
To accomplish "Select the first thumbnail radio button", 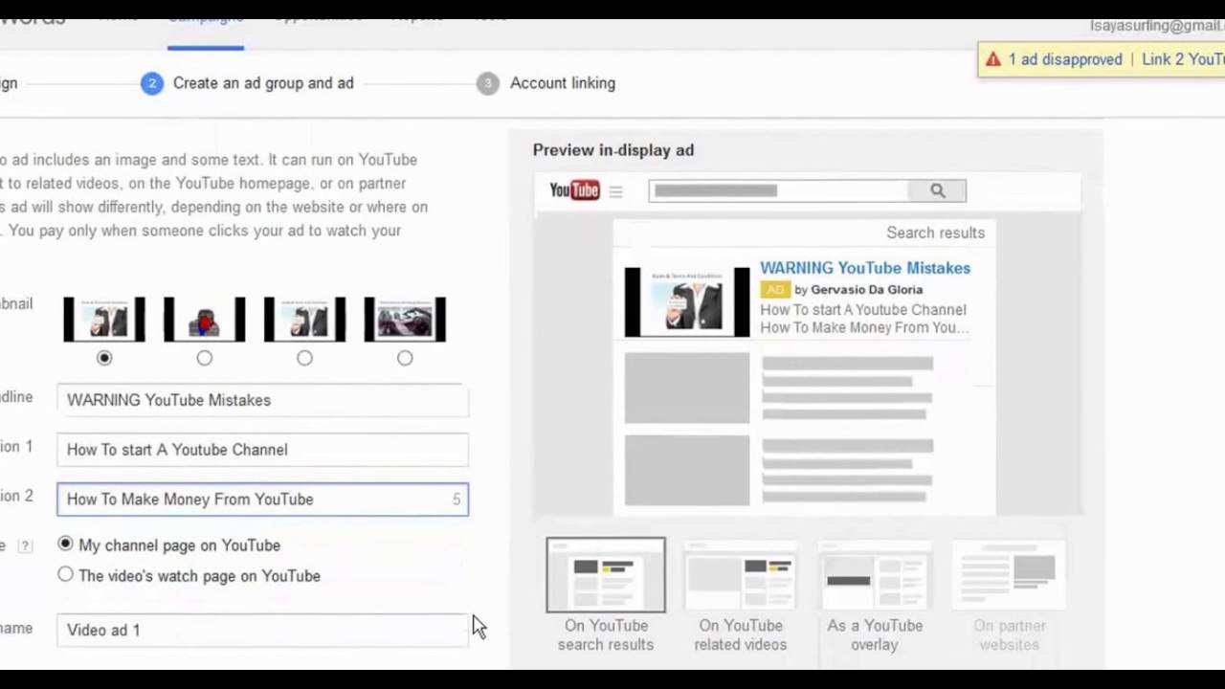I will (x=104, y=358).
